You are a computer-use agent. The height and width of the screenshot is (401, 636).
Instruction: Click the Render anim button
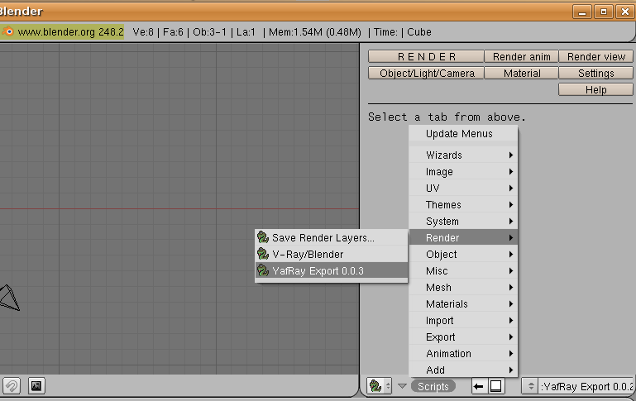[522, 57]
